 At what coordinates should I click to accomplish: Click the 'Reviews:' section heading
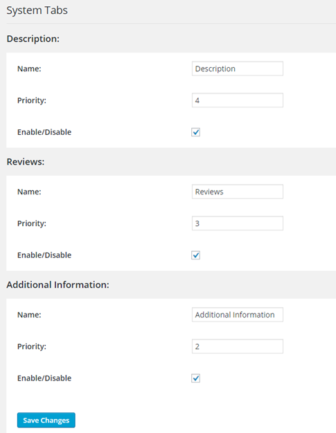click(26, 162)
